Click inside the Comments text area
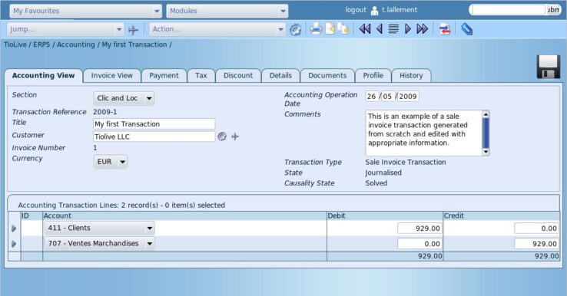 point(423,133)
